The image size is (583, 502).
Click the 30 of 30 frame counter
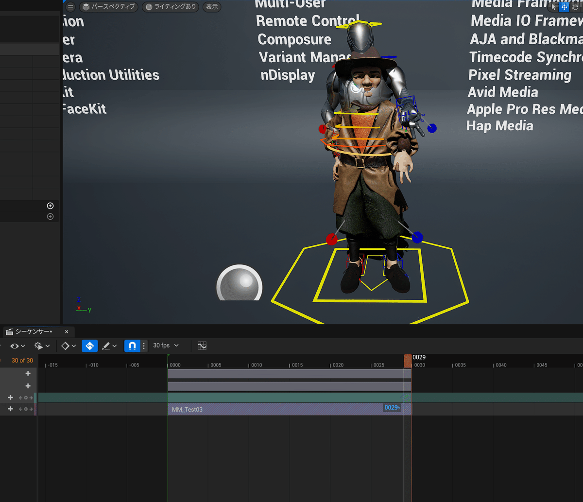click(x=22, y=361)
